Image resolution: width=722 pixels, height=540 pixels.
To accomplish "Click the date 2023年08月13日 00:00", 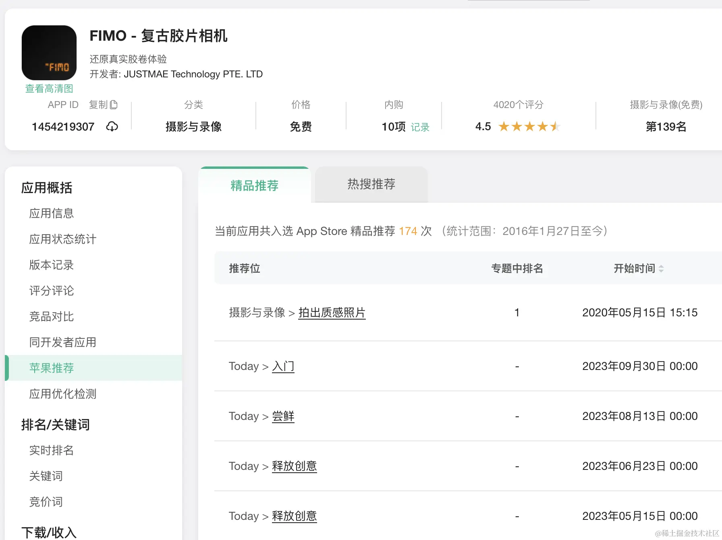I will (x=640, y=416).
